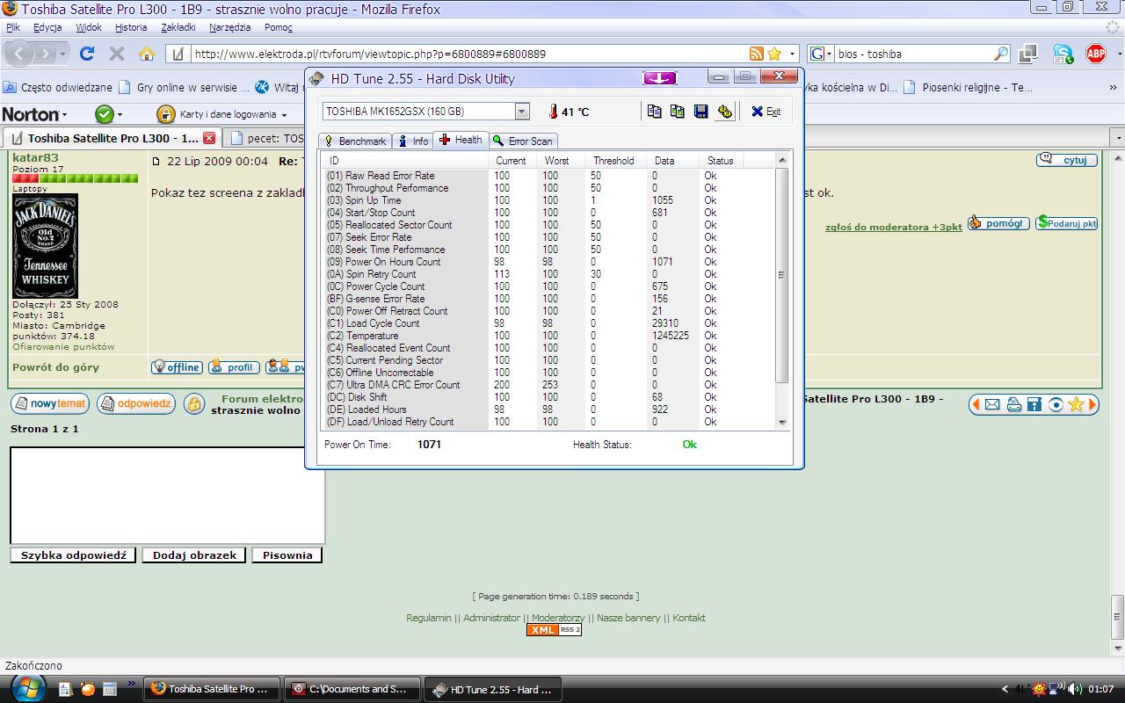Click the Stop loading icon in Firefox
Viewport: 1125px width, 703px height.
[116, 54]
